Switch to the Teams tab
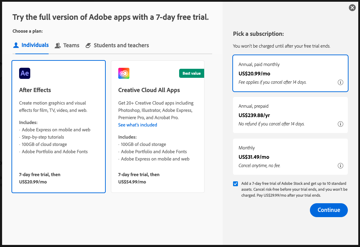The height and width of the screenshot is (247, 360). 67,46
